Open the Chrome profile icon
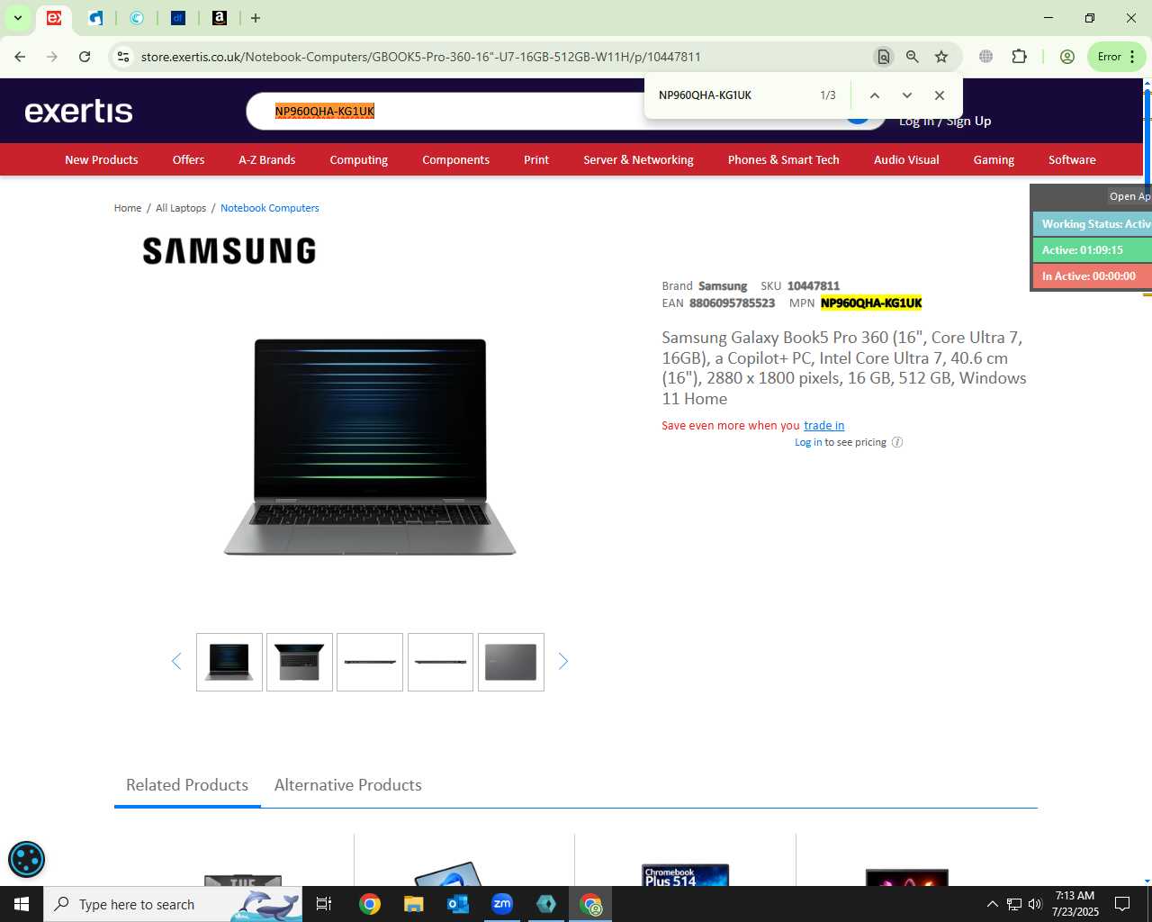1152x922 pixels. click(1067, 57)
